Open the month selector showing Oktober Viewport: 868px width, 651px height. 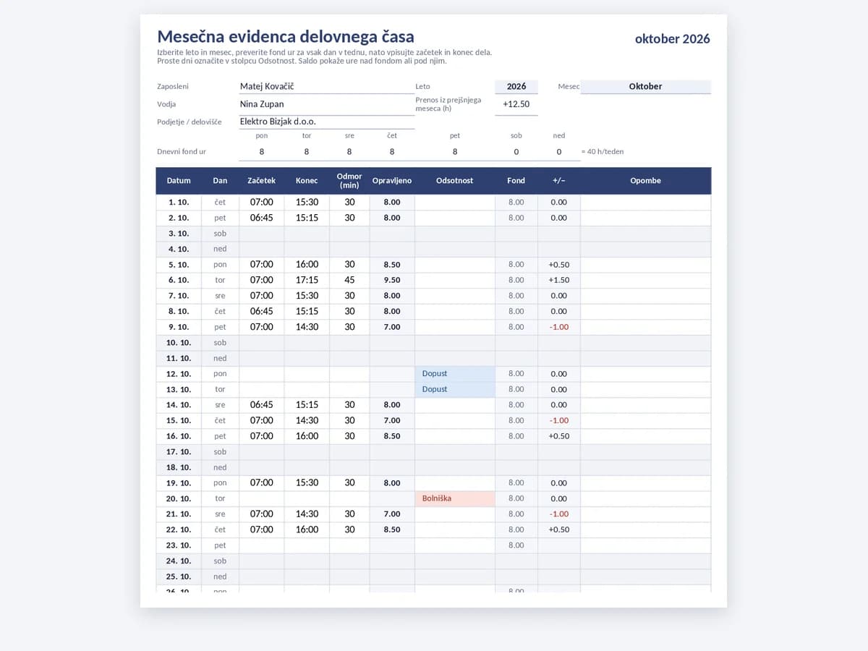click(645, 86)
